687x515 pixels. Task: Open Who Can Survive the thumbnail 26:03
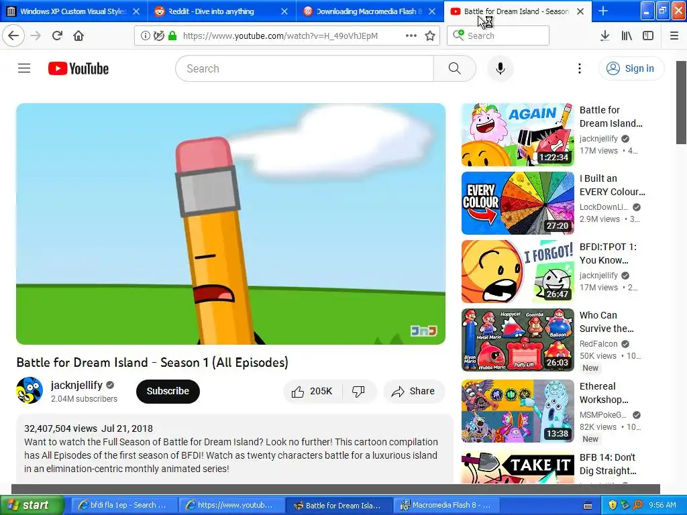517,340
